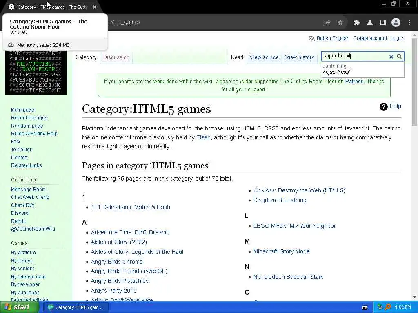Viewport: 418px width, 313px height.
Task: Click The Cutting Room Floor logo image
Action: 36,72
